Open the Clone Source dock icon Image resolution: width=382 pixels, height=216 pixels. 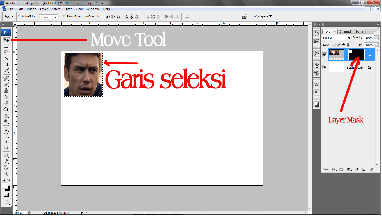click(x=317, y=73)
